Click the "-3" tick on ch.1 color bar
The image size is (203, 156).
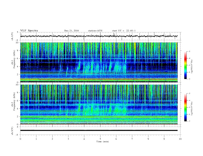189,51
